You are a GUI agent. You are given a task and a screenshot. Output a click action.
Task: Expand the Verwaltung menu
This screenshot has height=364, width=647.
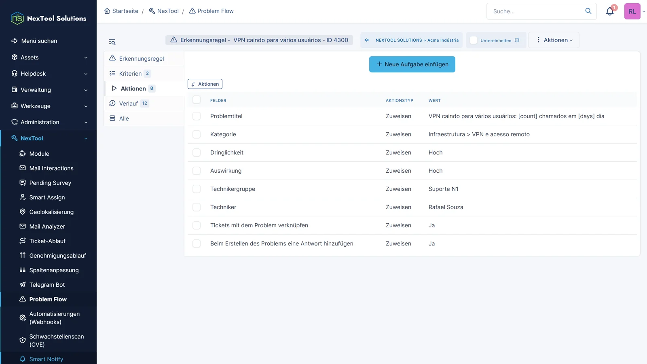[49, 90]
